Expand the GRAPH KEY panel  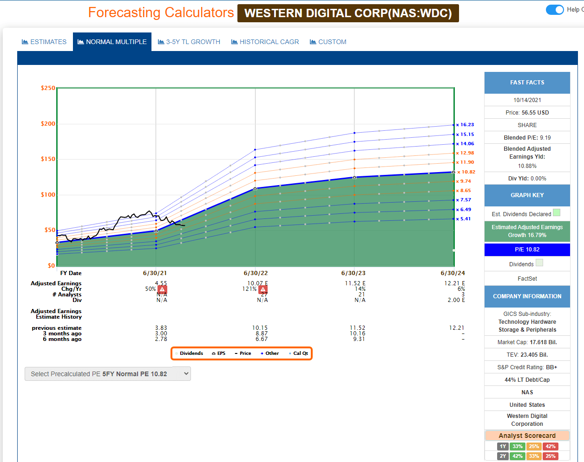click(x=527, y=195)
